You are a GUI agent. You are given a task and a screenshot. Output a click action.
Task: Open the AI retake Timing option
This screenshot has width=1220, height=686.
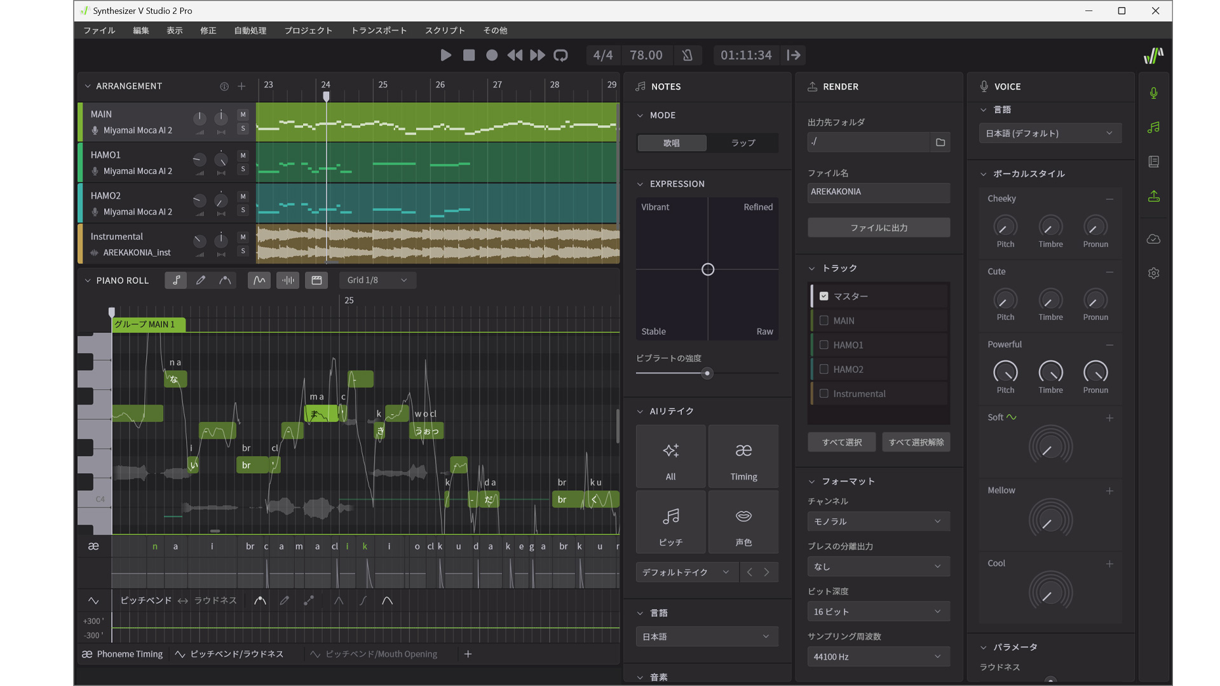(743, 457)
